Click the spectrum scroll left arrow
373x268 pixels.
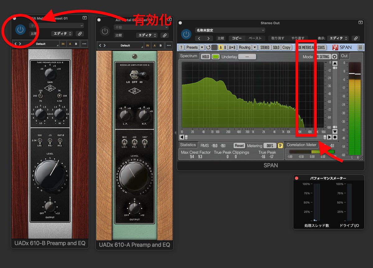pos(182,137)
